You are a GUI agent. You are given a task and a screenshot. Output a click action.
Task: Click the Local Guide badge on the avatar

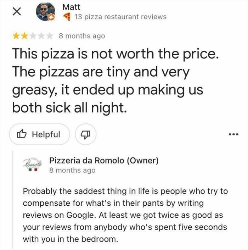pyautogui.click(x=51, y=17)
